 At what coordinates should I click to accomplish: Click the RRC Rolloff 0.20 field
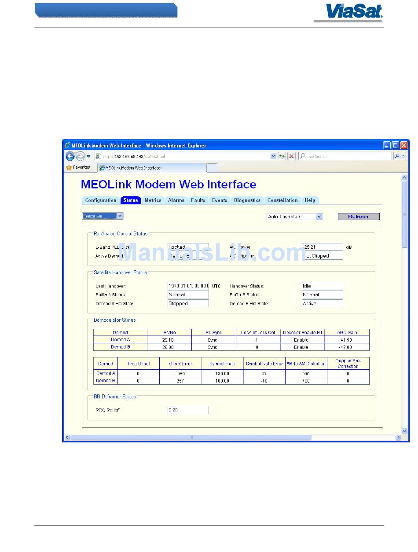coord(188,410)
